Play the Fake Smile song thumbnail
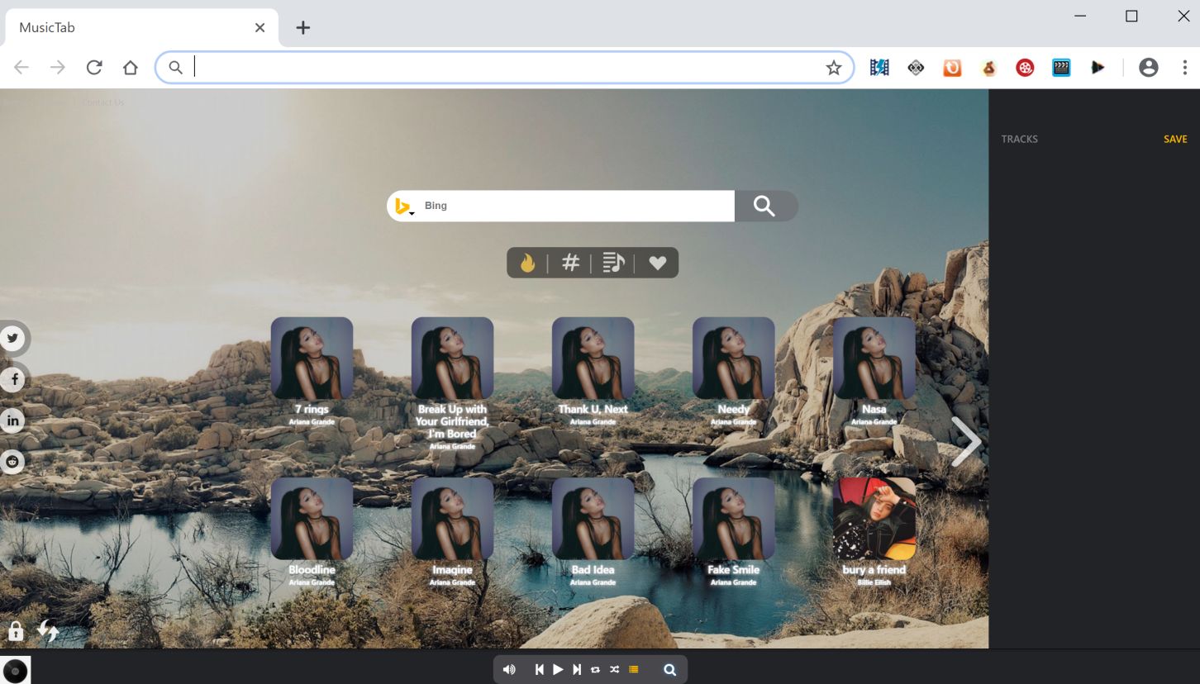 [x=733, y=518]
